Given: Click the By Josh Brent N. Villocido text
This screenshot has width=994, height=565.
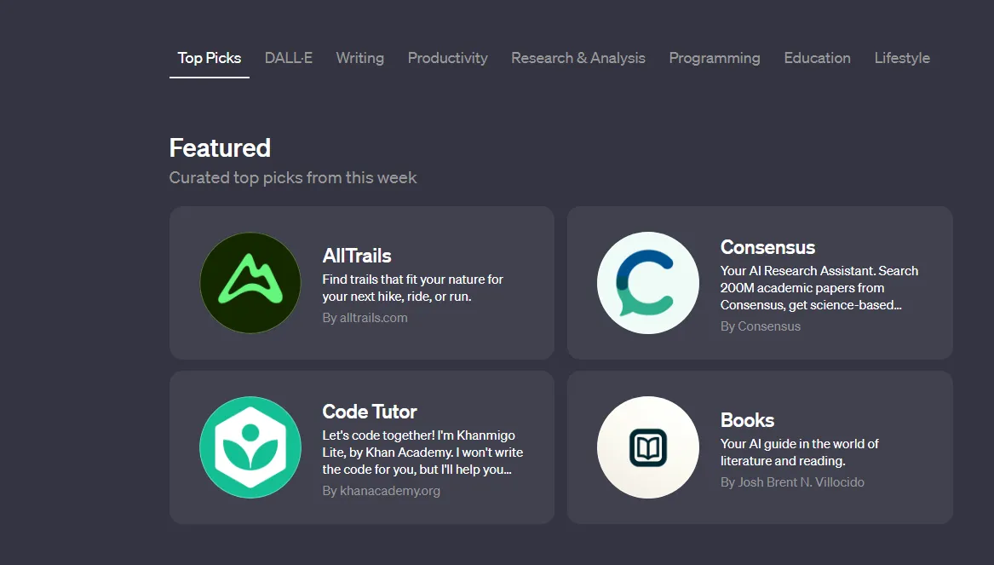Looking at the screenshot, I should (792, 482).
